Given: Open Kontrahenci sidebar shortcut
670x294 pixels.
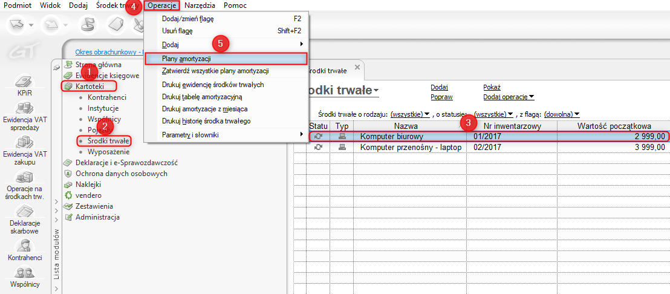Looking at the screenshot, I should [25, 250].
